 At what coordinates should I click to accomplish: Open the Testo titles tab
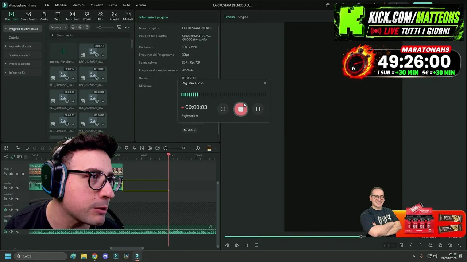[58, 16]
